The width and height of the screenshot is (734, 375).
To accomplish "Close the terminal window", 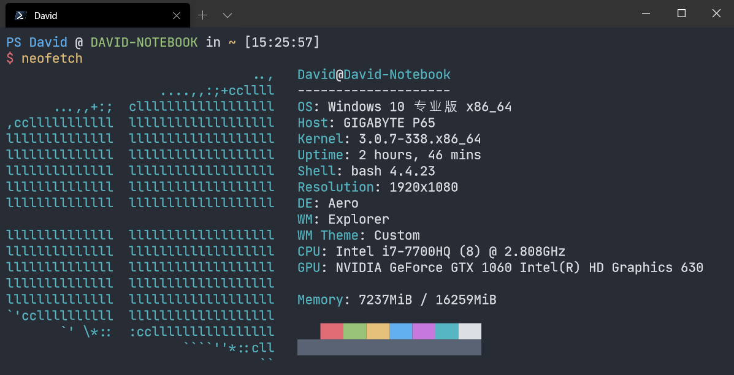I will (716, 13).
